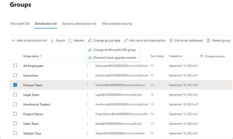233x139 pixels.
Task: Check the Project Falcon checkbox
Action: [x=15, y=114]
